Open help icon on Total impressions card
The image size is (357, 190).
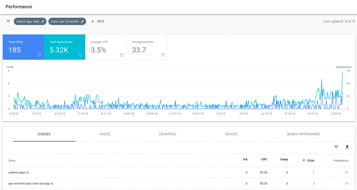point(81,55)
